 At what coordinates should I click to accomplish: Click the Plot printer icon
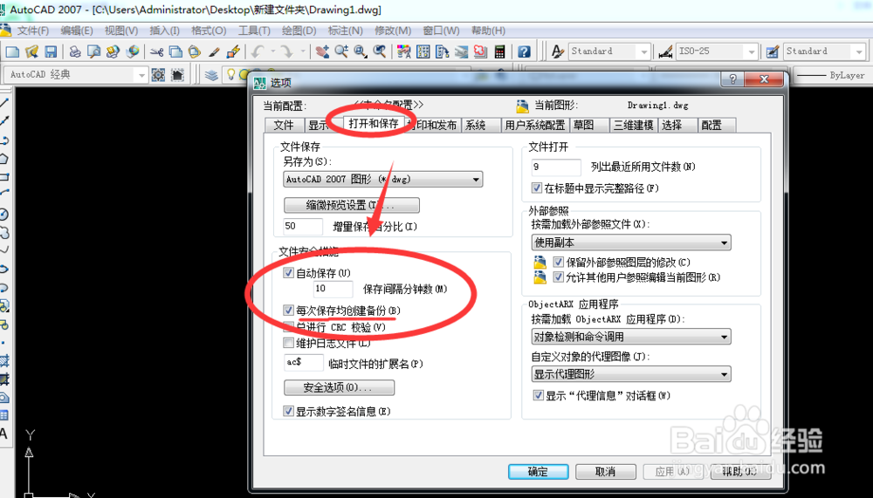(74, 51)
